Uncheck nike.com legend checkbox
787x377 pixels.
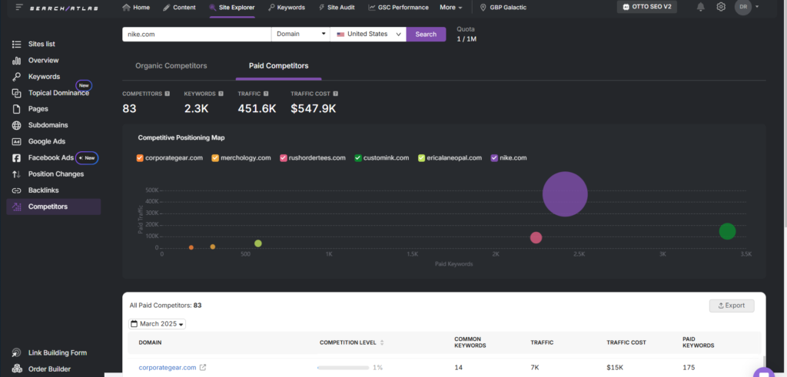(494, 158)
